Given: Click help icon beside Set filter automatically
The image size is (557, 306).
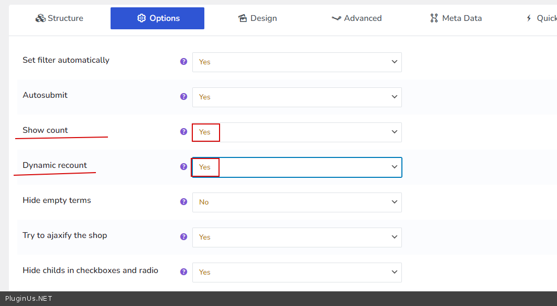Looking at the screenshot, I should [183, 61].
